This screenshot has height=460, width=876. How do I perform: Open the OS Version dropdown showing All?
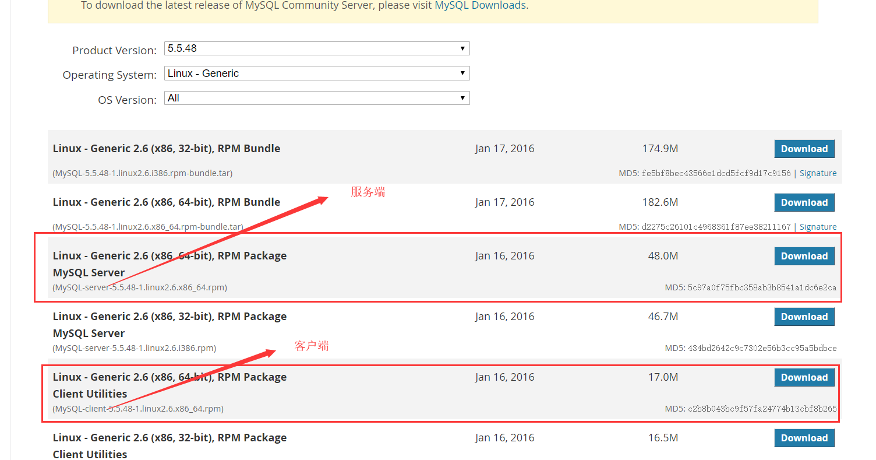(317, 98)
